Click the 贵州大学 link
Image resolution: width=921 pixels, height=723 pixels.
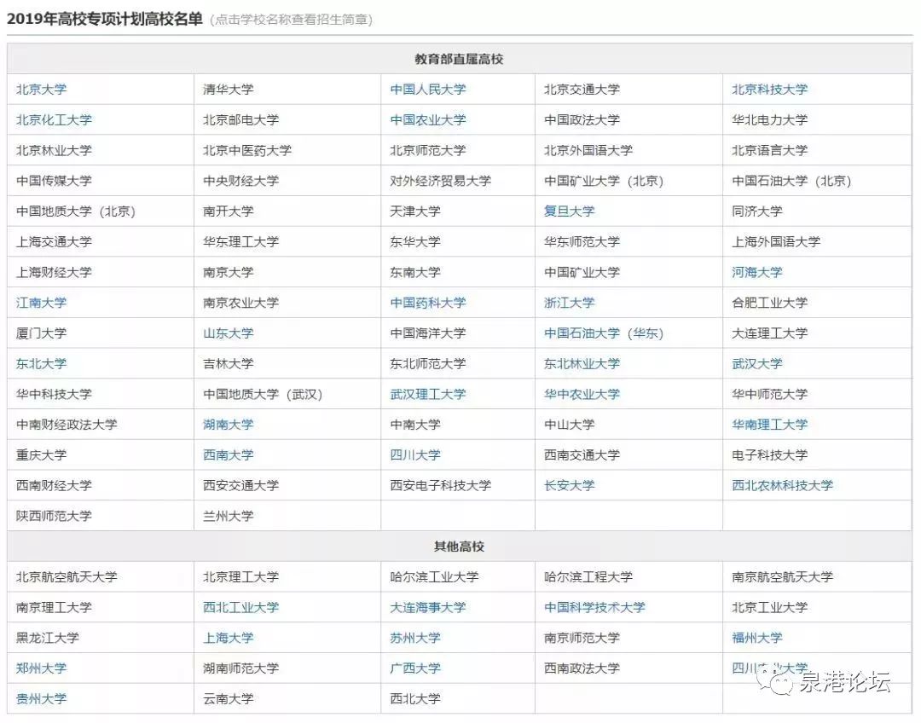pyautogui.click(x=41, y=698)
